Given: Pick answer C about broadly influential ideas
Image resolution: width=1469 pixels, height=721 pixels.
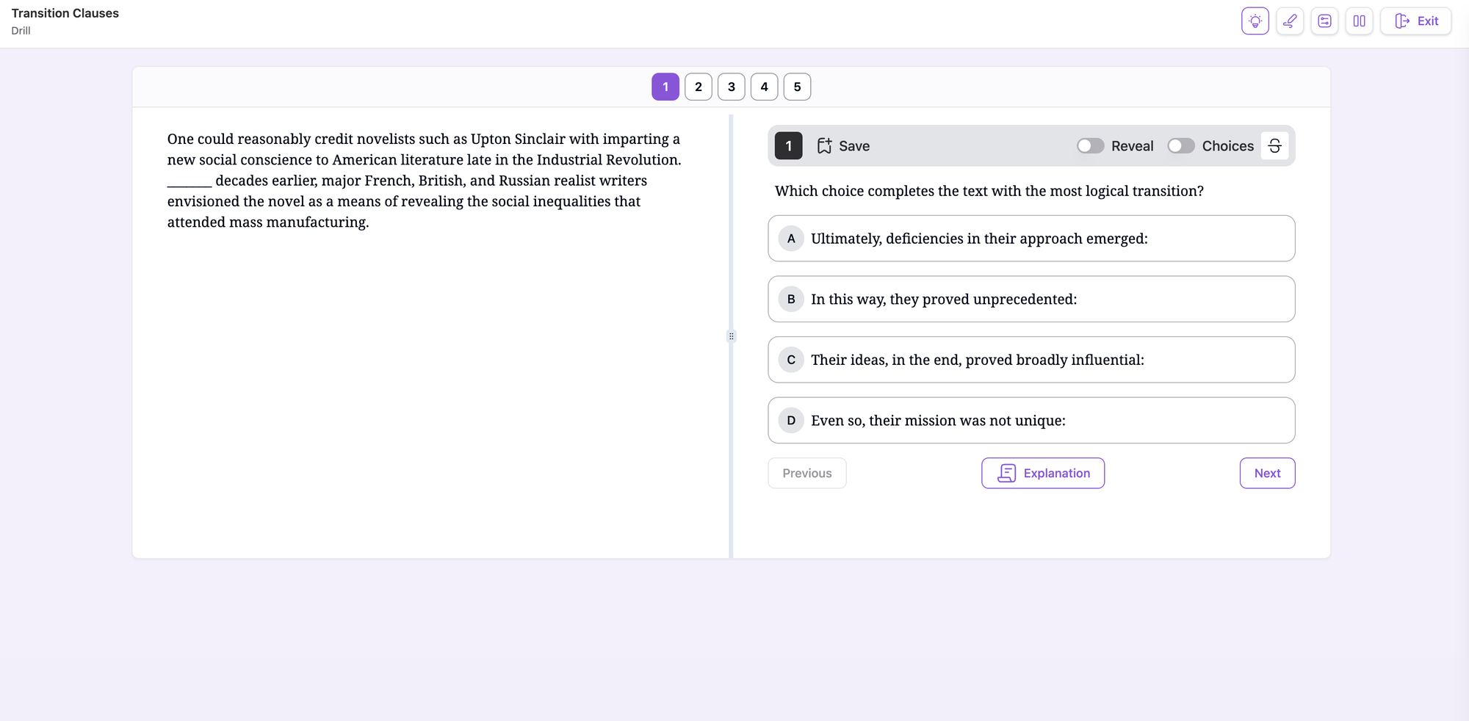Looking at the screenshot, I should (x=1031, y=360).
